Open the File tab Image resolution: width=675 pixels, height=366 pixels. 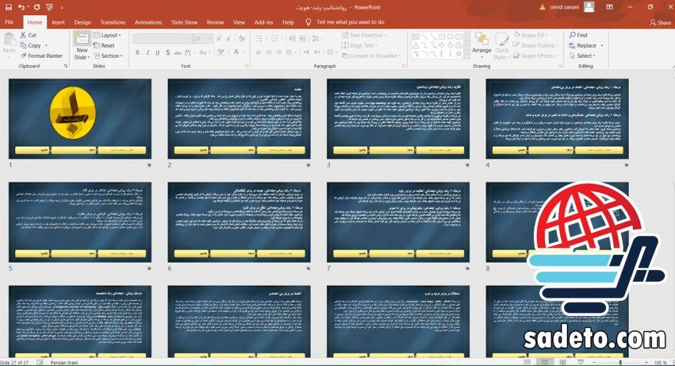tap(9, 22)
